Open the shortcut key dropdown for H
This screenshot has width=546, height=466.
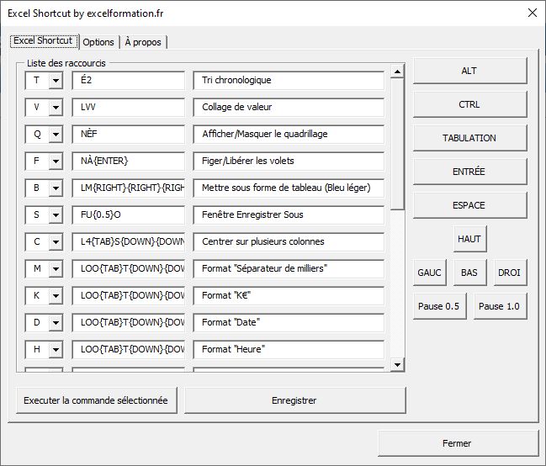tap(56, 349)
